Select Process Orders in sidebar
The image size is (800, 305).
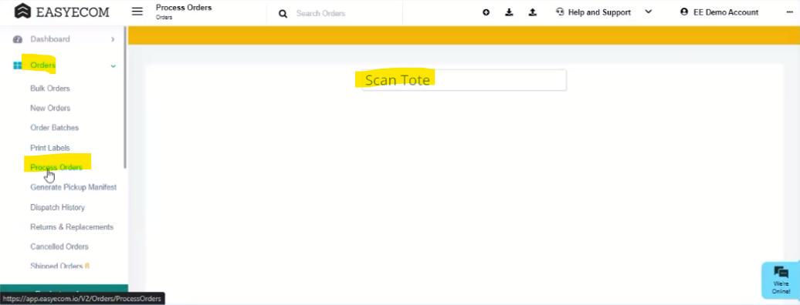point(56,168)
